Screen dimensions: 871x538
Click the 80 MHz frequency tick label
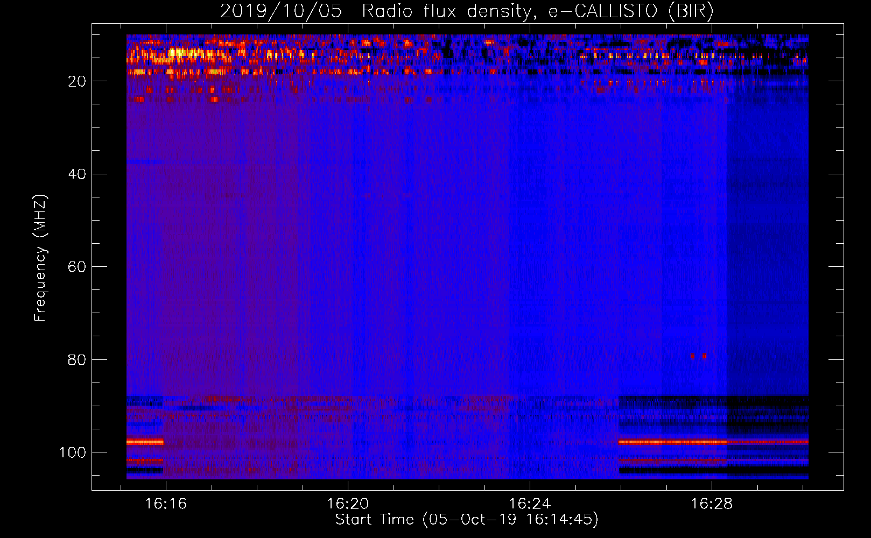coord(77,359)
